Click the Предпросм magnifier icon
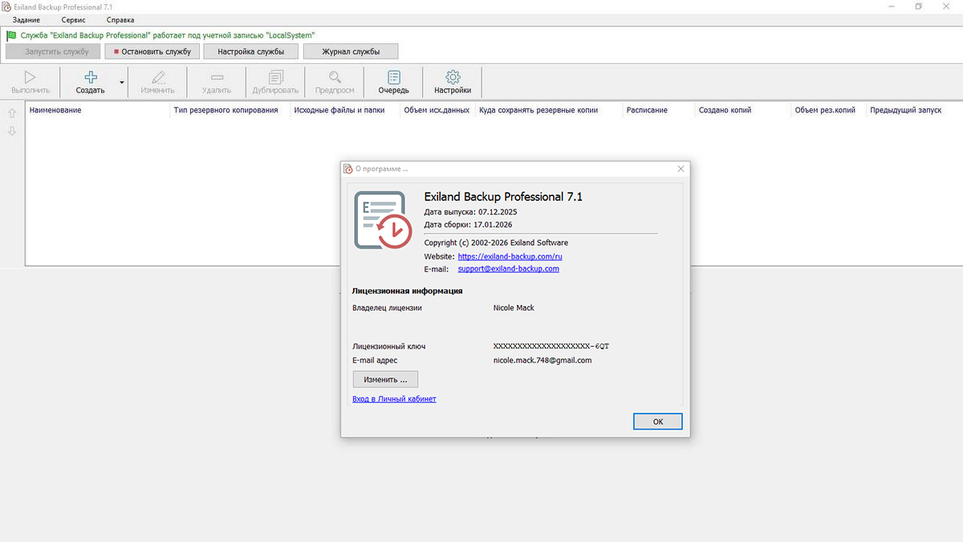963x542 pixels. pos(335,77)
